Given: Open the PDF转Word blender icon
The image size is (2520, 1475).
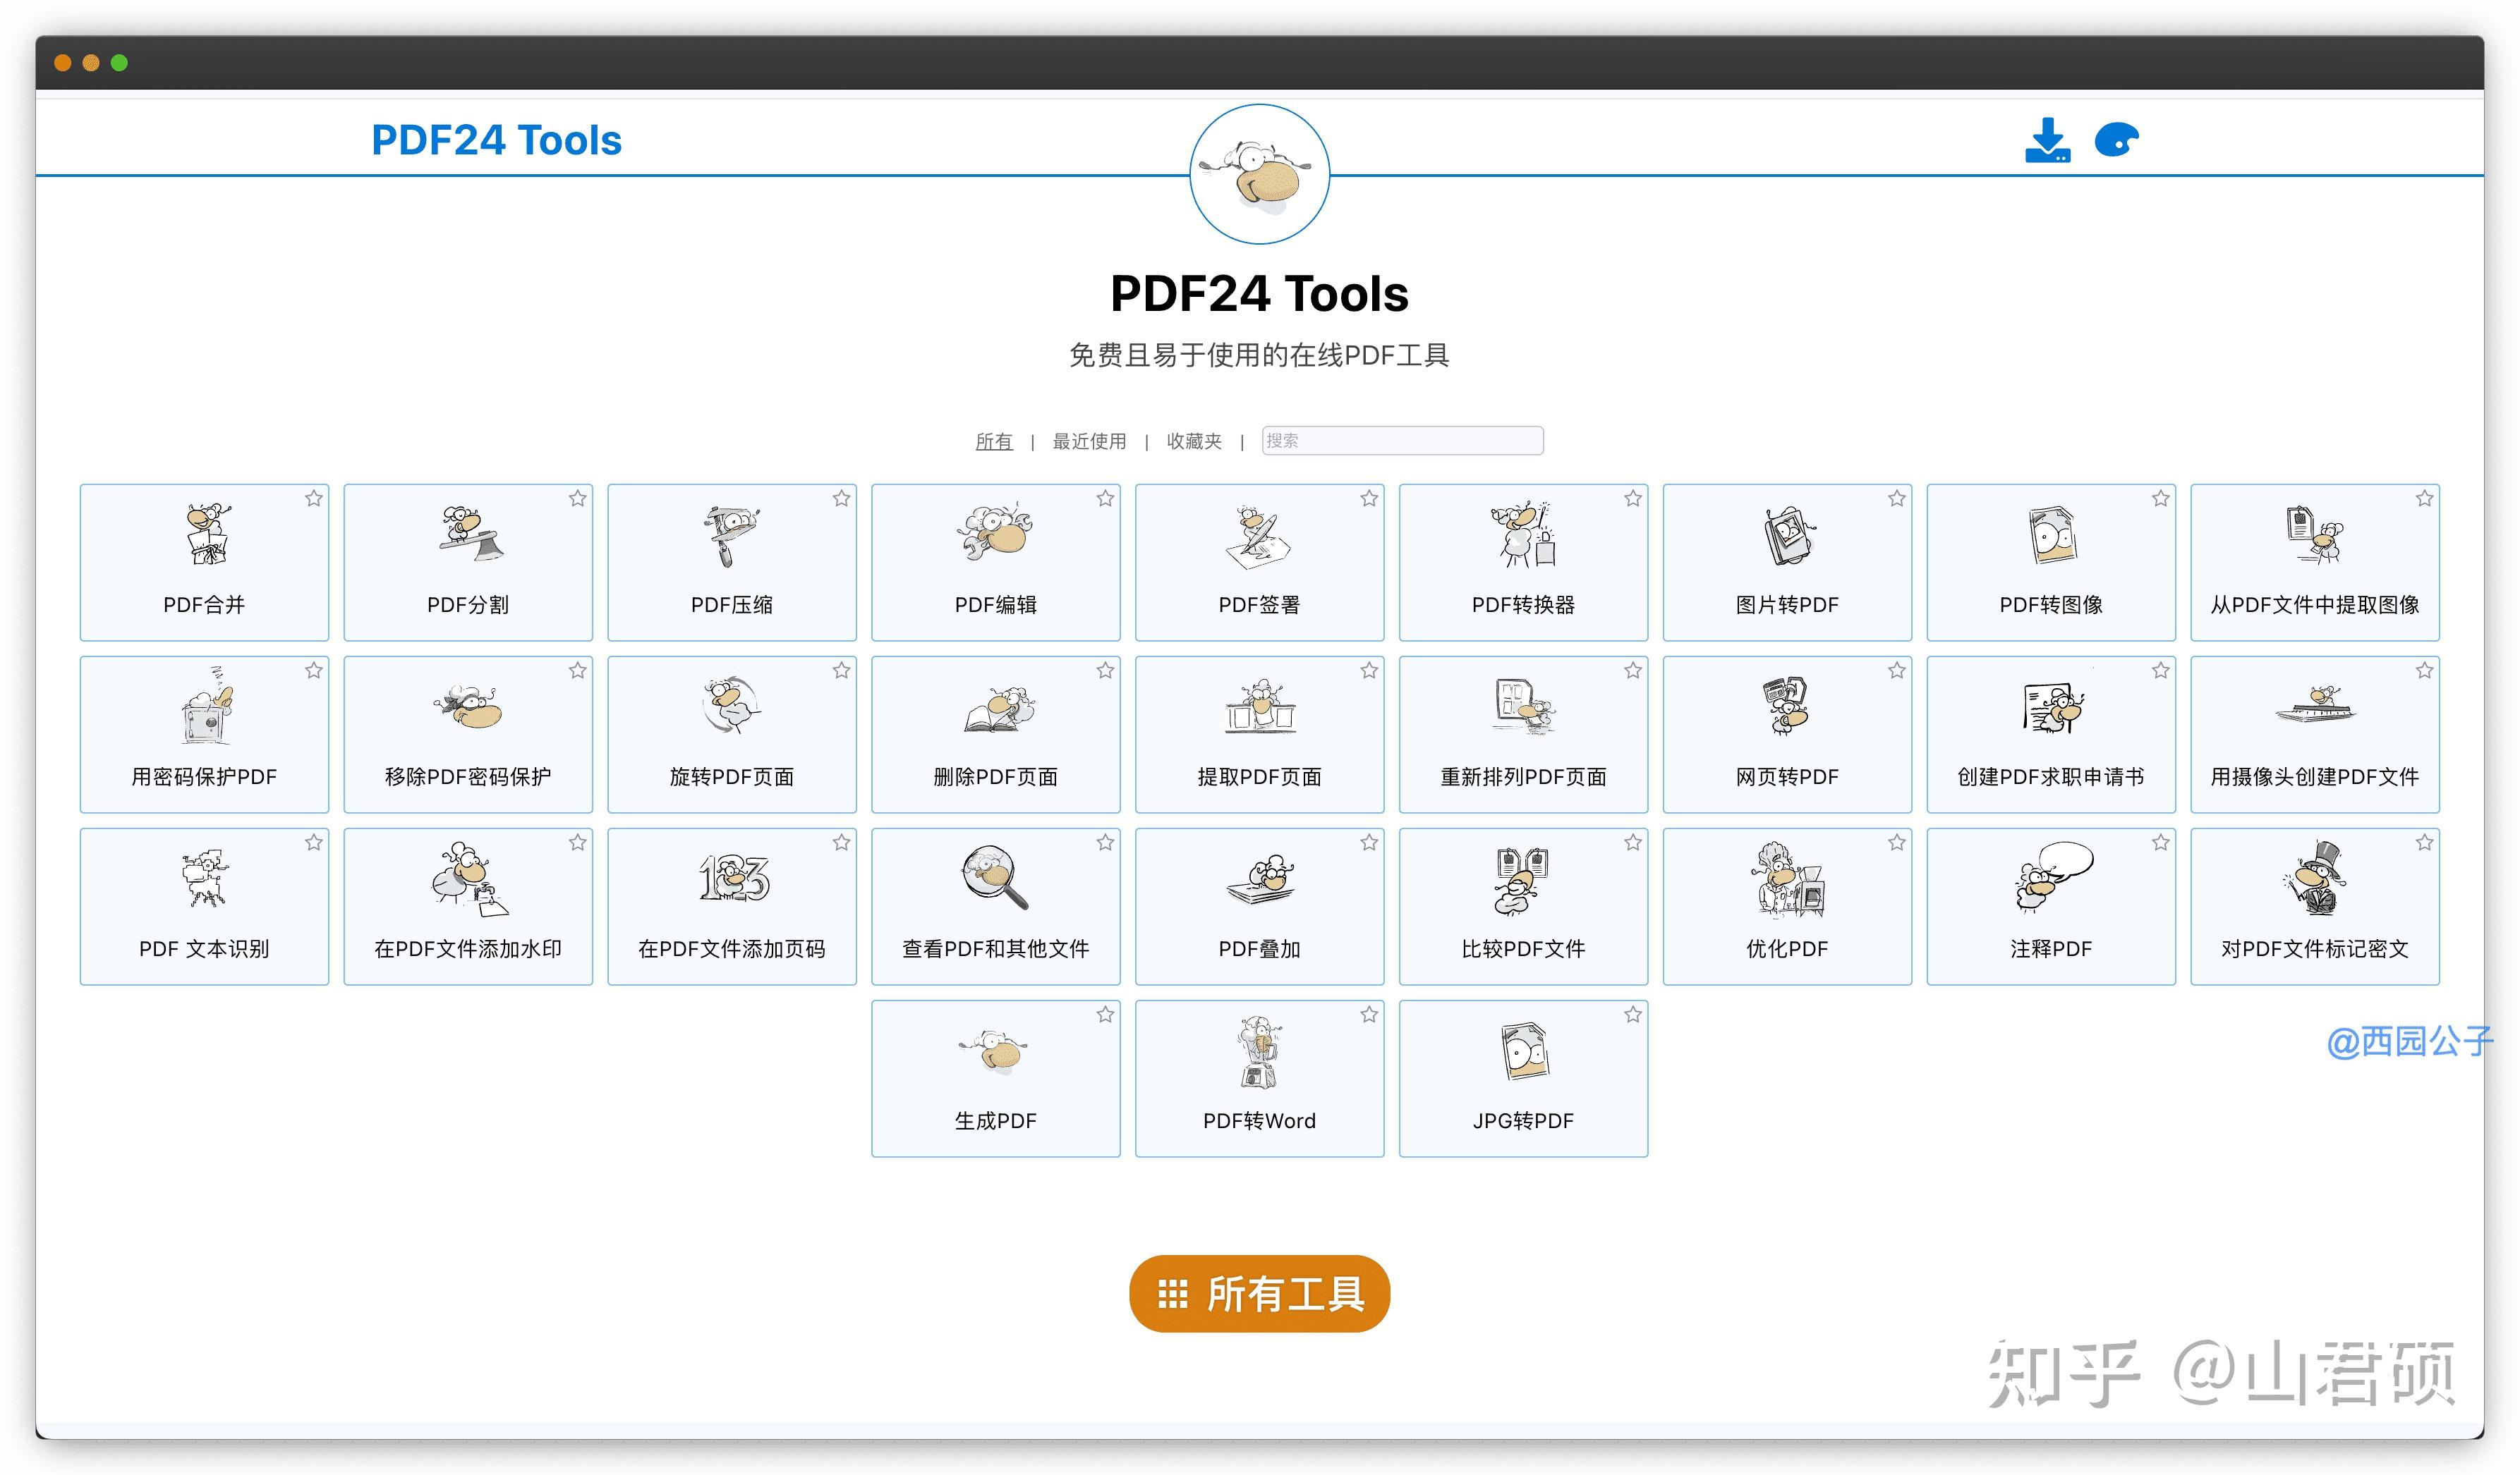Looking at the screenshot, I should (1259, 1051).
